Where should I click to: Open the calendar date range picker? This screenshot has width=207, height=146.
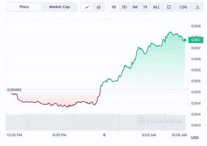[169, 7]
